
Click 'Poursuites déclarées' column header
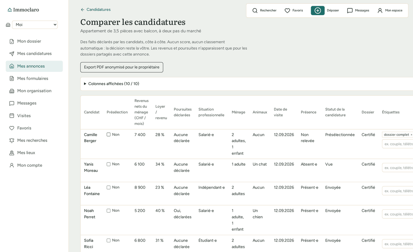tap(183, 112)
